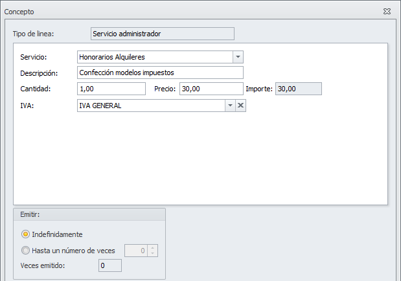Increase the number of times spinner
This screenshot has width=401, height=281.
click(x=152, y=247)
